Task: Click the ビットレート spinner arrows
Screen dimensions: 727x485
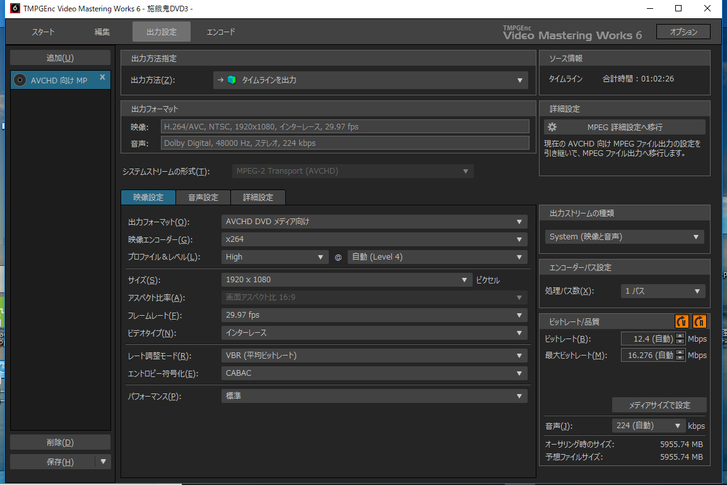Action: click(x=680, y=338)
